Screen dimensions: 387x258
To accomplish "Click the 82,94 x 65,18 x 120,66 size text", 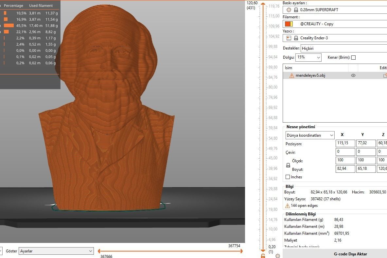I will coord(329,192).
